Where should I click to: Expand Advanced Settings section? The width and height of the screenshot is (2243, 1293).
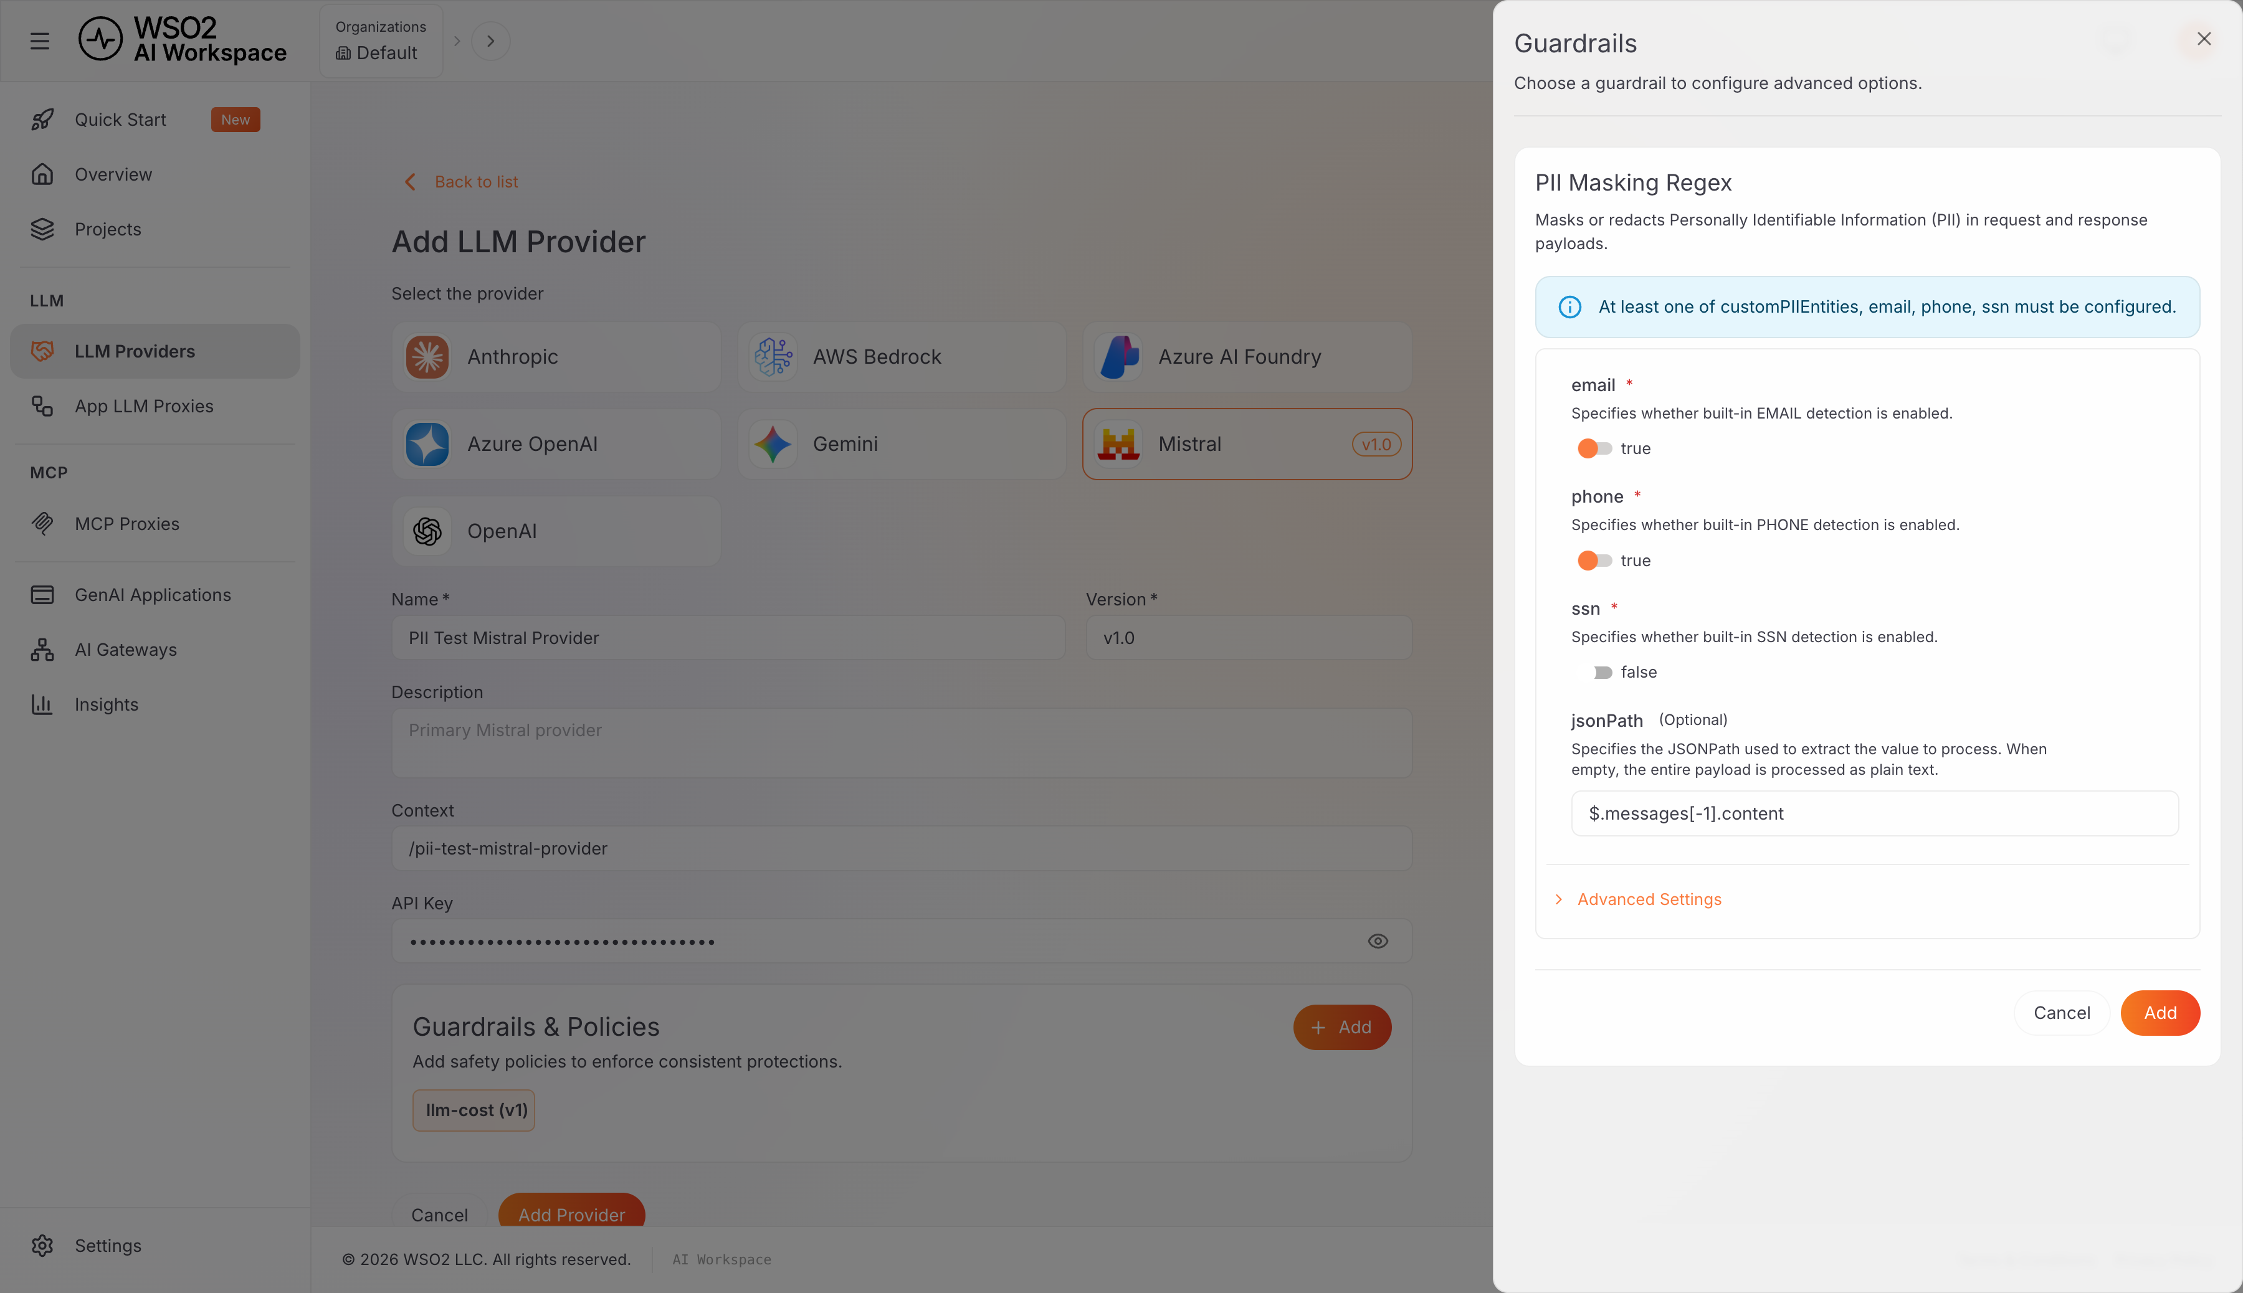point(1638,899)
